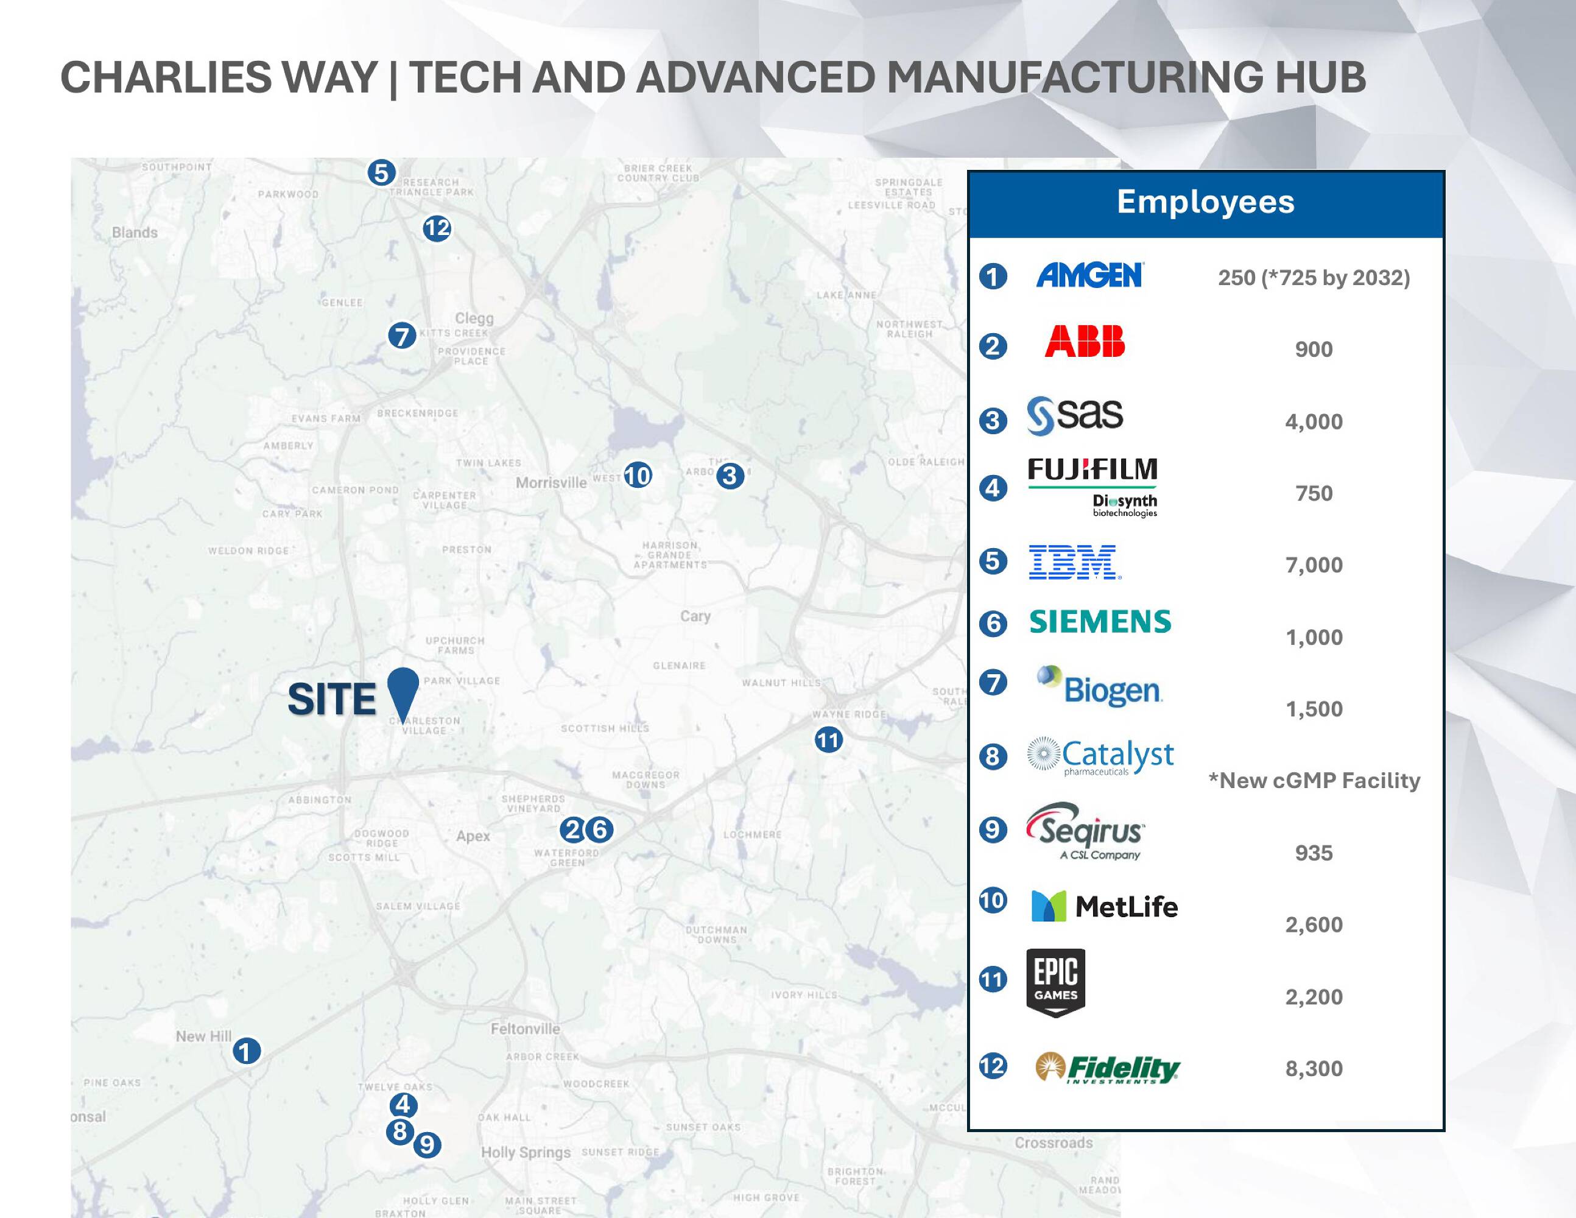The image size is (1576, 1218).
Task: Click the 'Morrisville' map label
Action: [551, 483]
